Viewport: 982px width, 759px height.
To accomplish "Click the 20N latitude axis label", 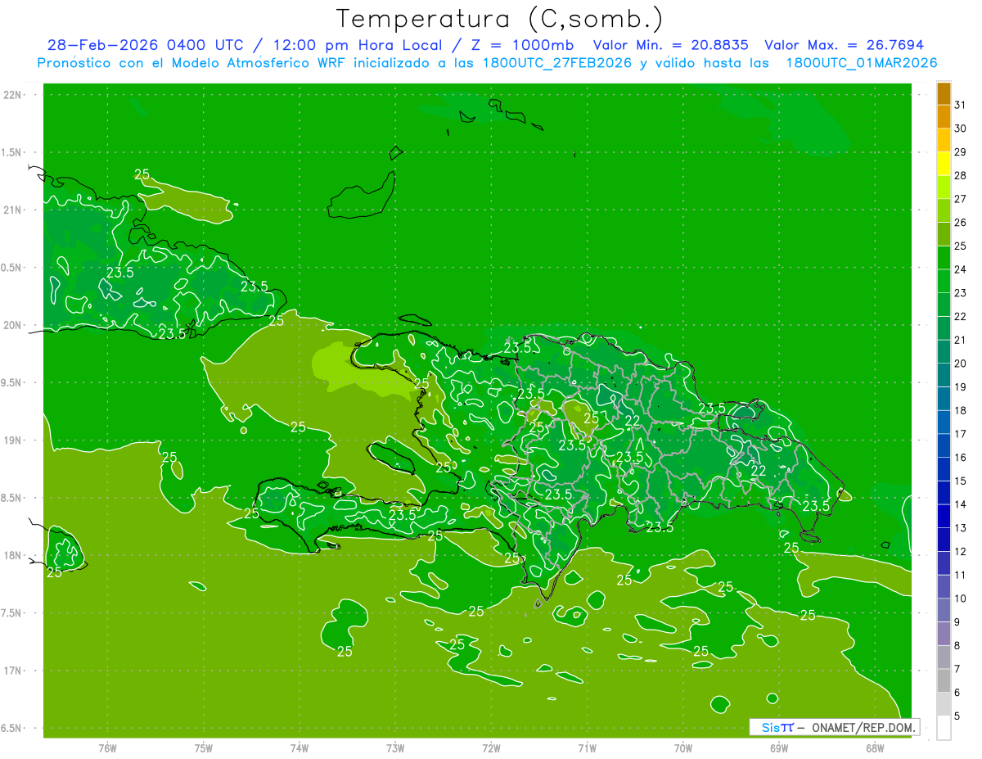I will (12, 325).
